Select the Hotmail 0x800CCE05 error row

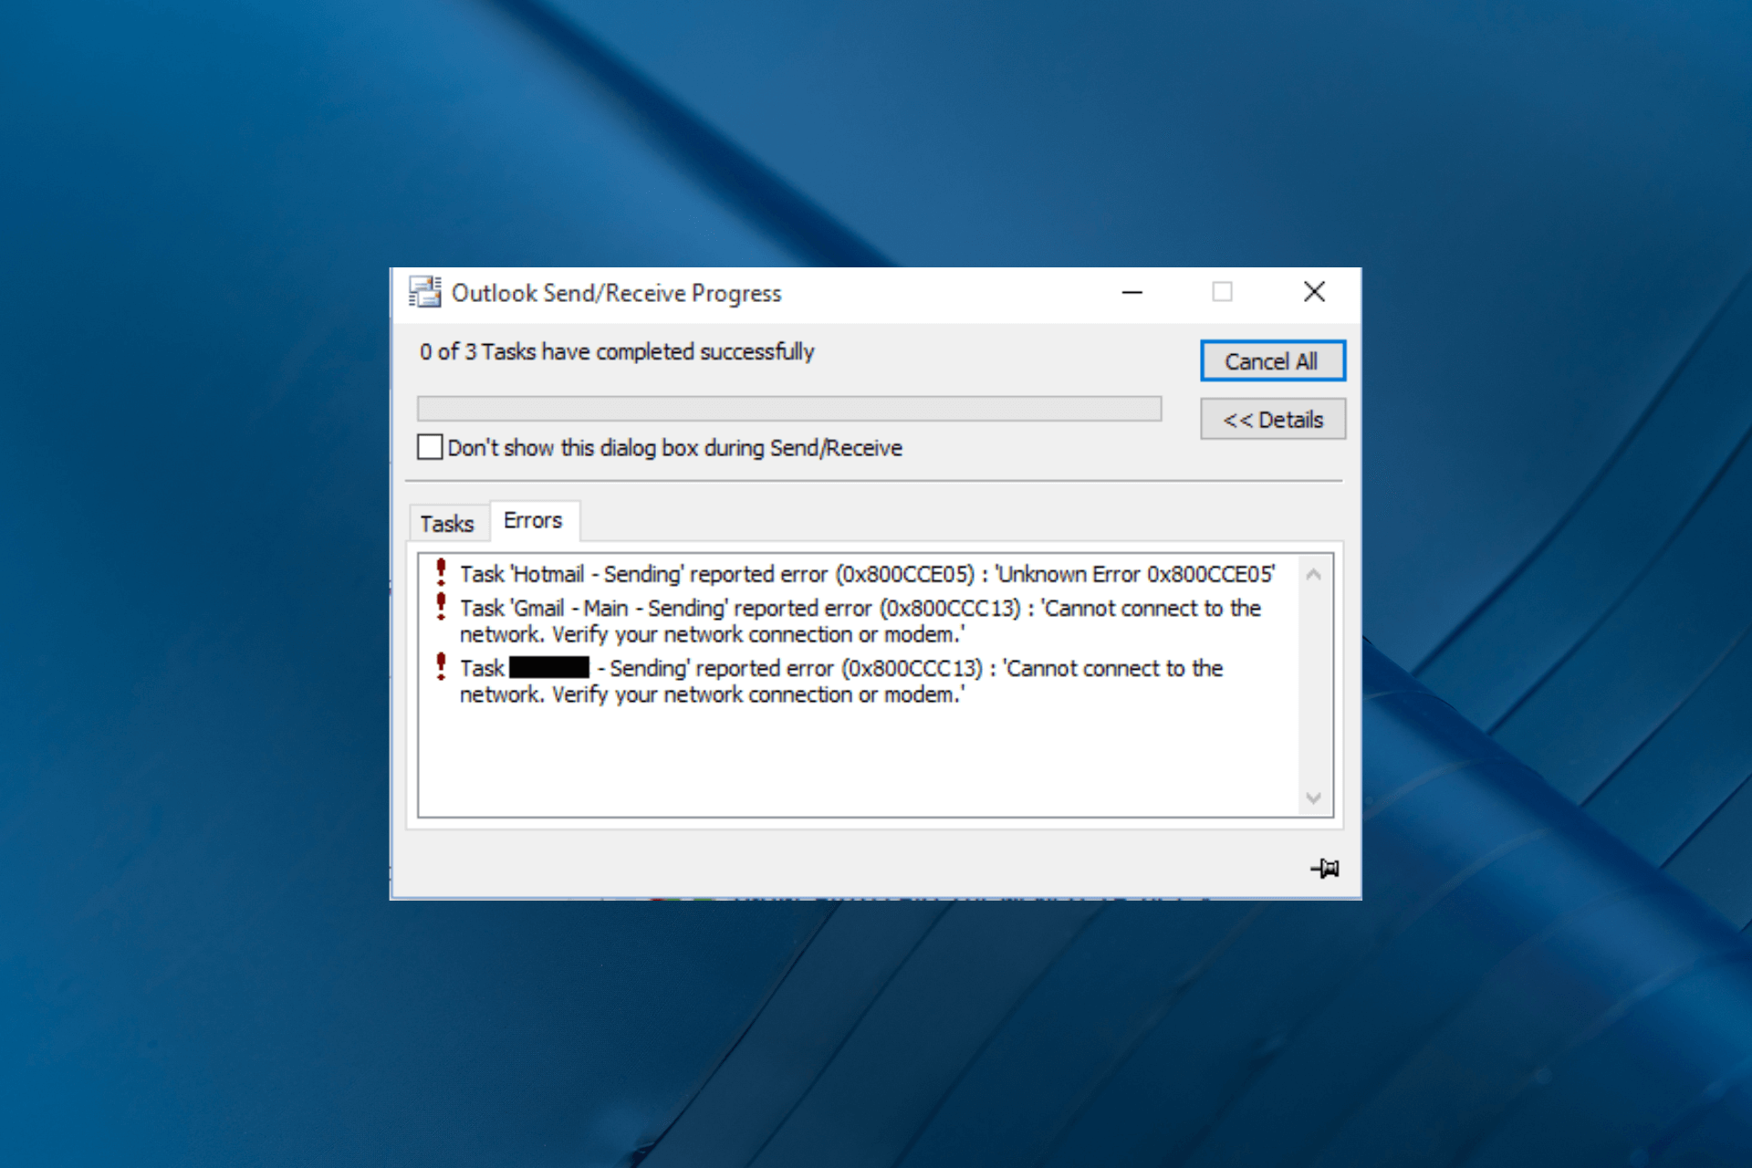858,574
